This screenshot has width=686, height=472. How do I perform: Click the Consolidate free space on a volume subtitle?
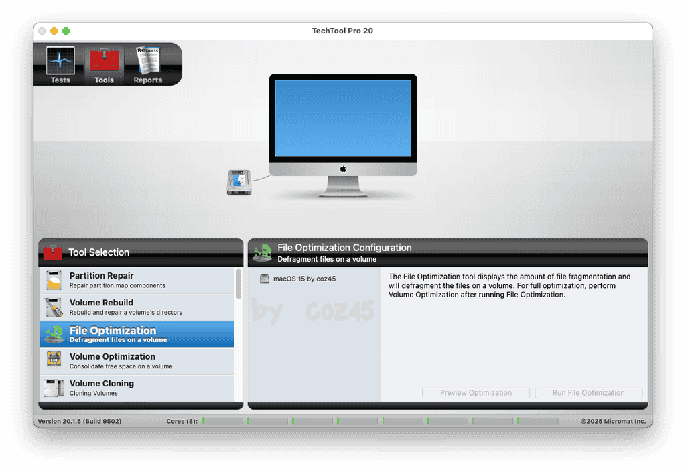tap(121, 366)
